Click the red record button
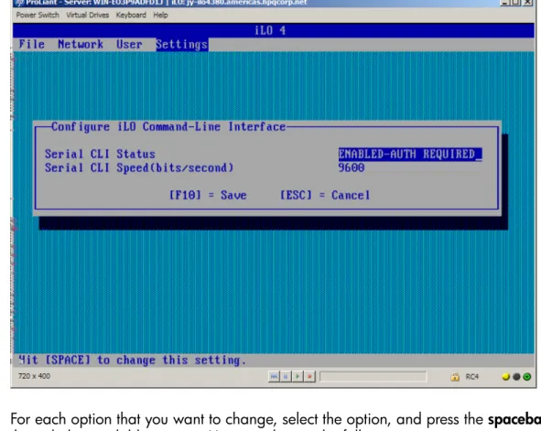The image size is (541, 431). [x=309, y=376]
